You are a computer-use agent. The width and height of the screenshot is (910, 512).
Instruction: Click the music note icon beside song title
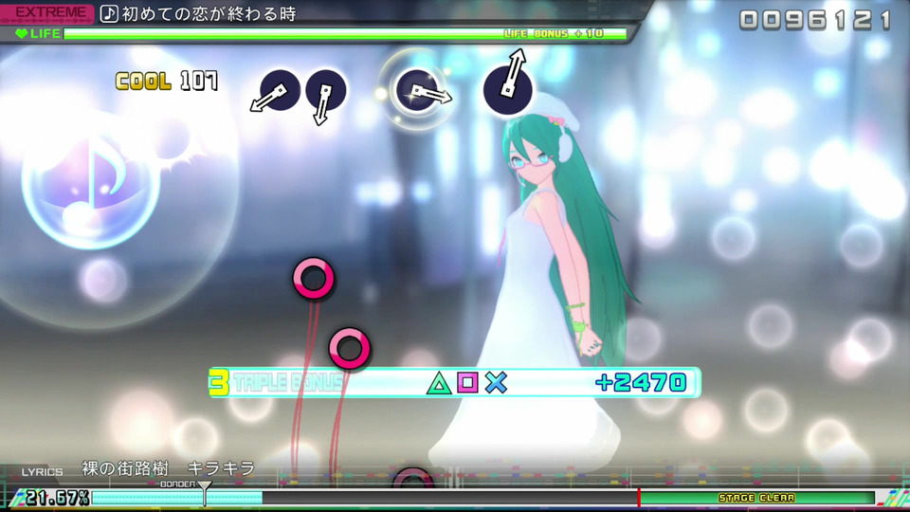109,12
